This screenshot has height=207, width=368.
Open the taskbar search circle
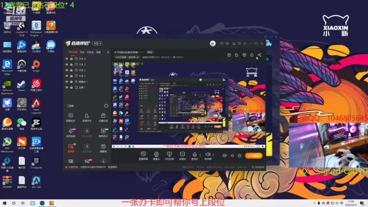pyautogui.click(x=14, y=203)
